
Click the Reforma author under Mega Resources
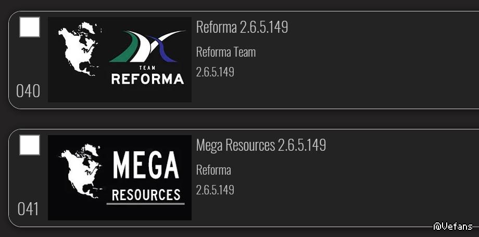213,170
